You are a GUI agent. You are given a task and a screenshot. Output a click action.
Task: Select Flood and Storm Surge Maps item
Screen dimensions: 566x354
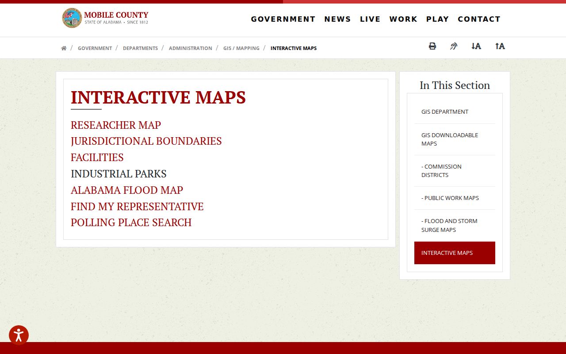[x=455, y=225]
